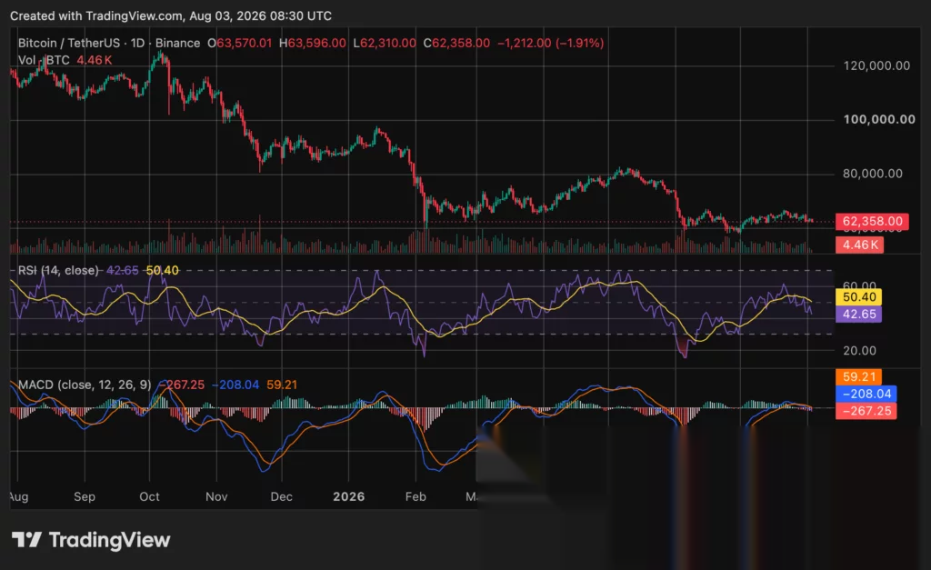Click the 2026 label on time axis
Image resolution: width=931 pixels, height=570 pixels.
348,497
